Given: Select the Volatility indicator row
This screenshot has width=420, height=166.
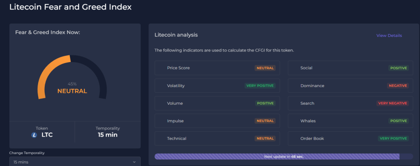Looking at the screenshot, I should [217, 86].
